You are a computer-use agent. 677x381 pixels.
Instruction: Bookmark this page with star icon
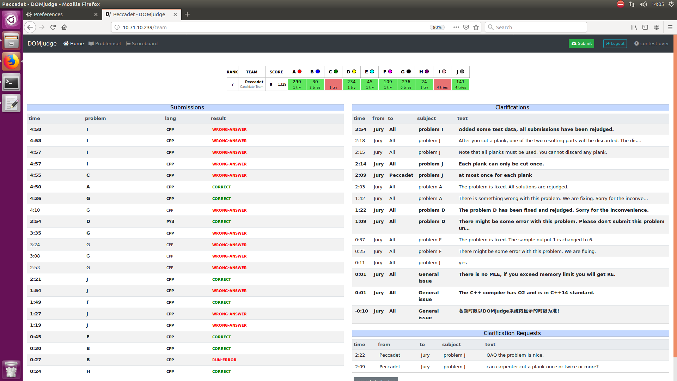pyautogui.click(x=476, y=27)
